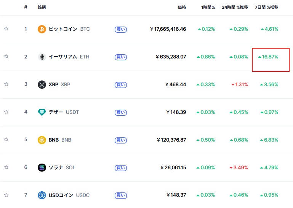Open the テザー USDT coin page
Screen dimensions: 293x208
[64, 112]
